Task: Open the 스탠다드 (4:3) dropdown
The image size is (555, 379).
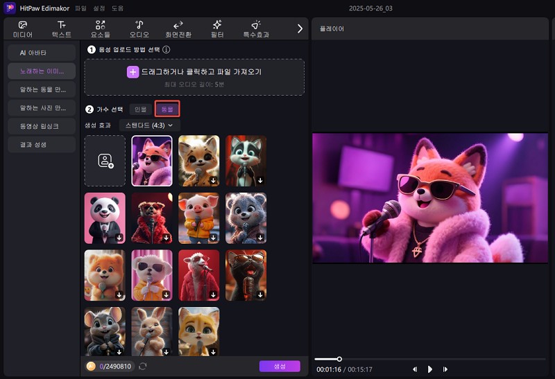Action: pos(149,125)
